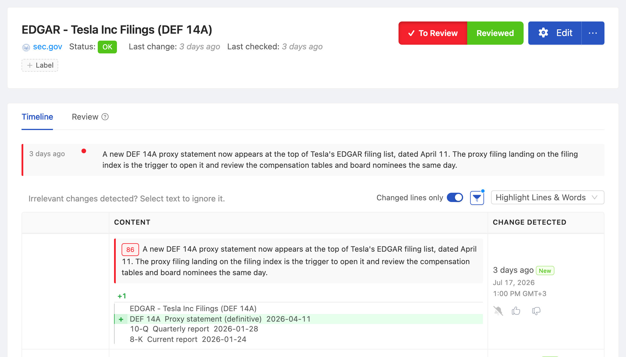Viewport: 626px width, 357px height.
Task: Open the sec.gov link
Action: click(x=47, y=47)
